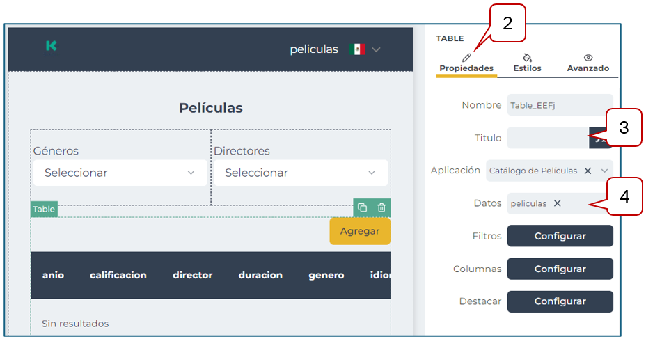Click the pencil icon above Propiedades
Viewport: 646px width, 339px height.
[466, 57]
